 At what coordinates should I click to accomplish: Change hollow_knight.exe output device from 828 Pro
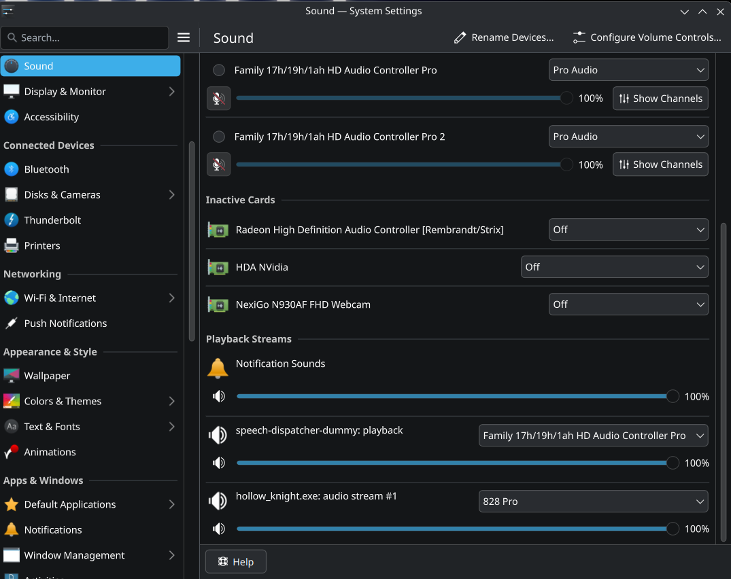click(x=593, y=502)
